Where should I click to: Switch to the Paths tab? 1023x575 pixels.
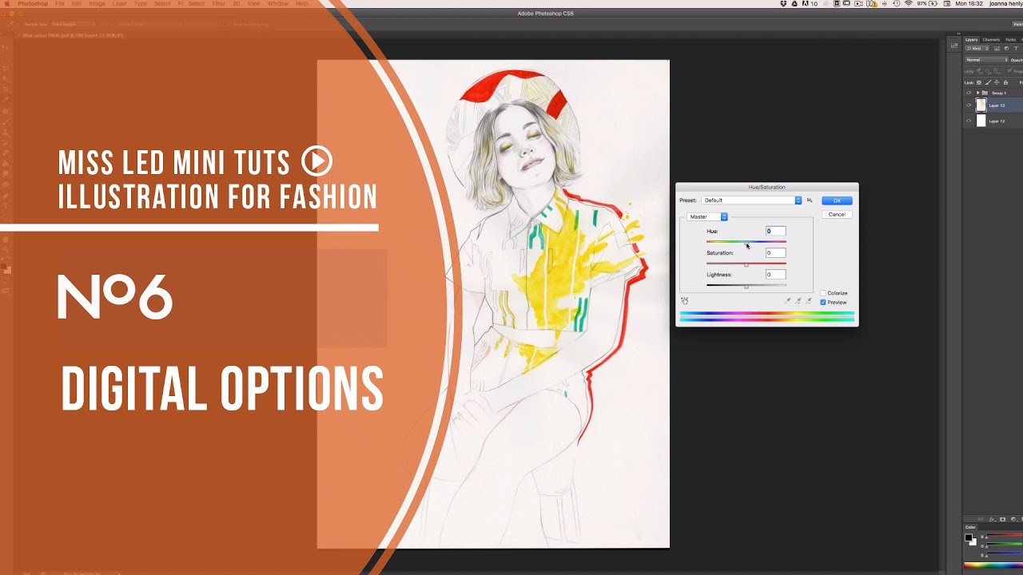click(1011, 39)
